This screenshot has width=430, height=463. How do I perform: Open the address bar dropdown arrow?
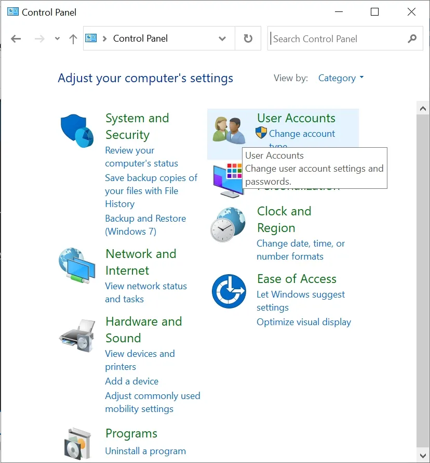pyautogui.click(x=222, y=38)
